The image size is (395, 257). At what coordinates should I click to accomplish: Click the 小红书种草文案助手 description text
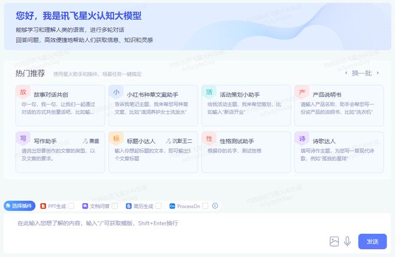pos(151,108)
